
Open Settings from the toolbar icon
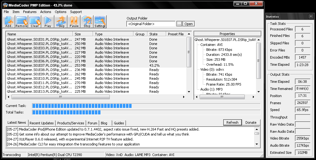100,22
